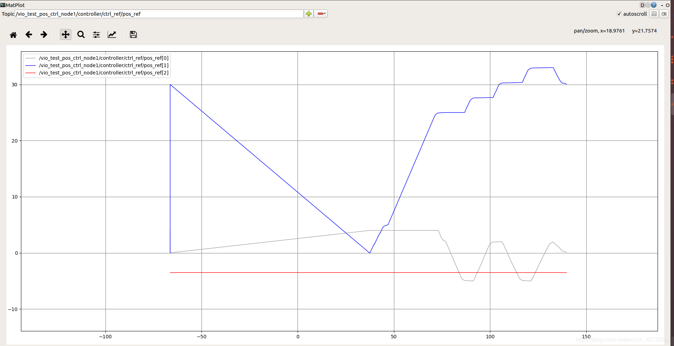Open the remove-topic red minus dropdown

click(321, 14)
